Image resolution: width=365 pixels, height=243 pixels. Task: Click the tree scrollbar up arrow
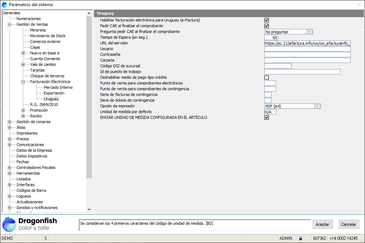tap(89, 14)
